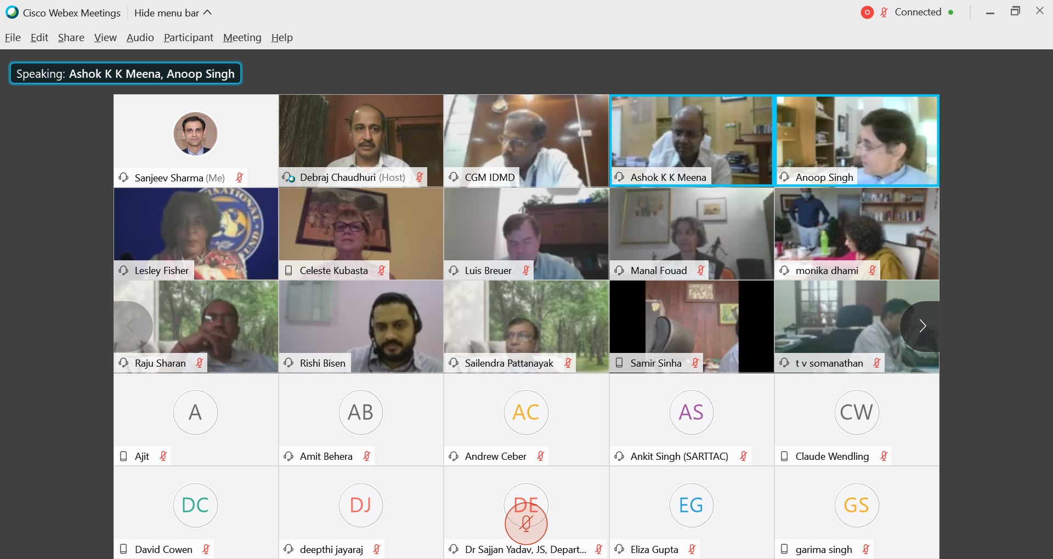Click the Cisco Webex Meetings logo
The width and height of the screenshot is (1053, 559).
tap(12, 12)
